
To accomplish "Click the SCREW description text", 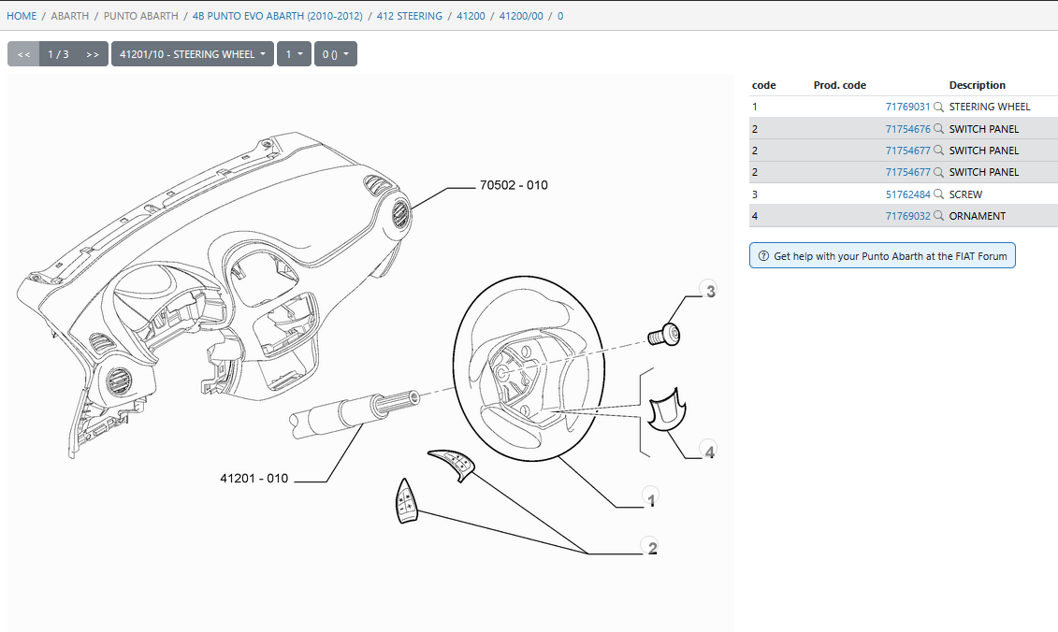I will coord(965,194).
